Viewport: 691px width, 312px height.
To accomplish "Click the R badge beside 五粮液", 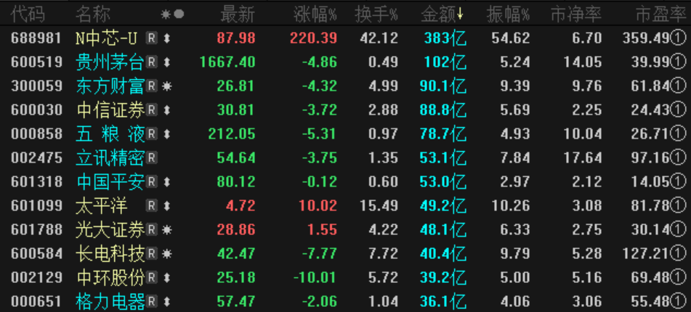I will 152,134.
